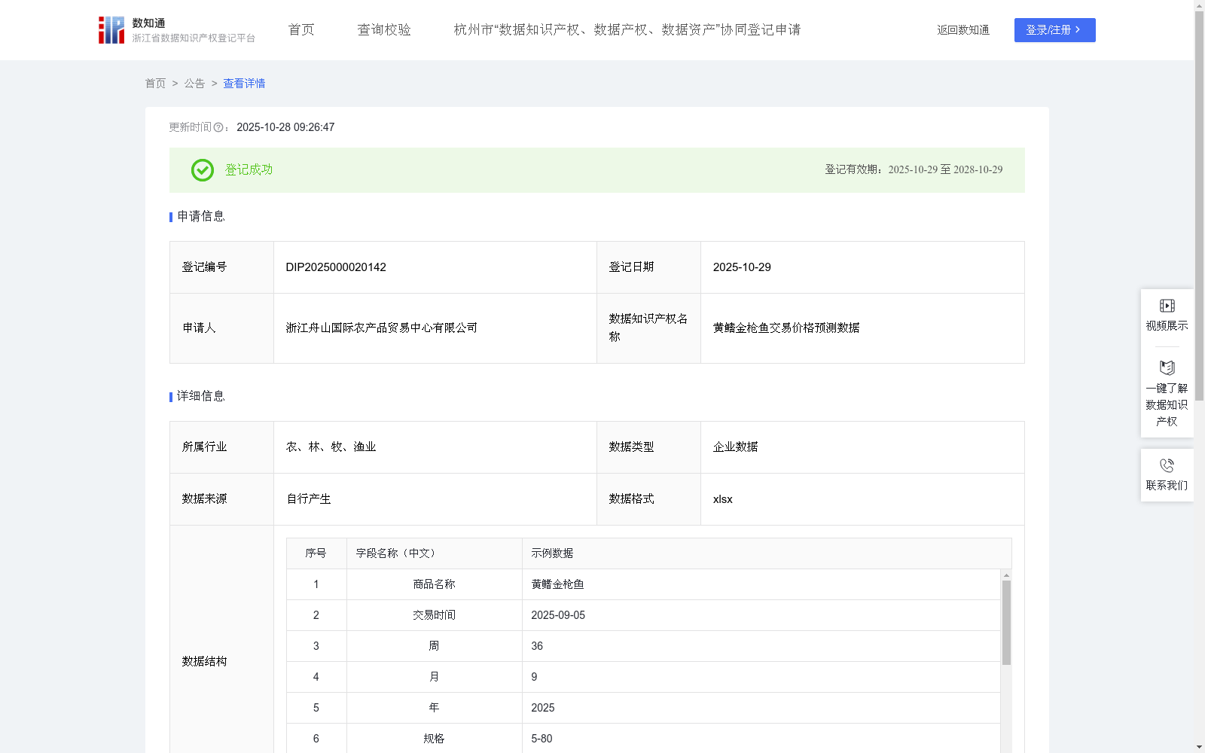The width and height of the screenshot is (1205, 753).
Task: Click the page scrollbar down arrow
Action: pyautogui.click(x=1199, y=747)
